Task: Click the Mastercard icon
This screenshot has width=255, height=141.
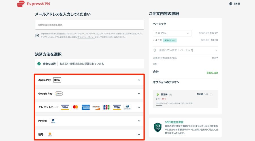Action: pyautogui.click(x=75, y=107)
